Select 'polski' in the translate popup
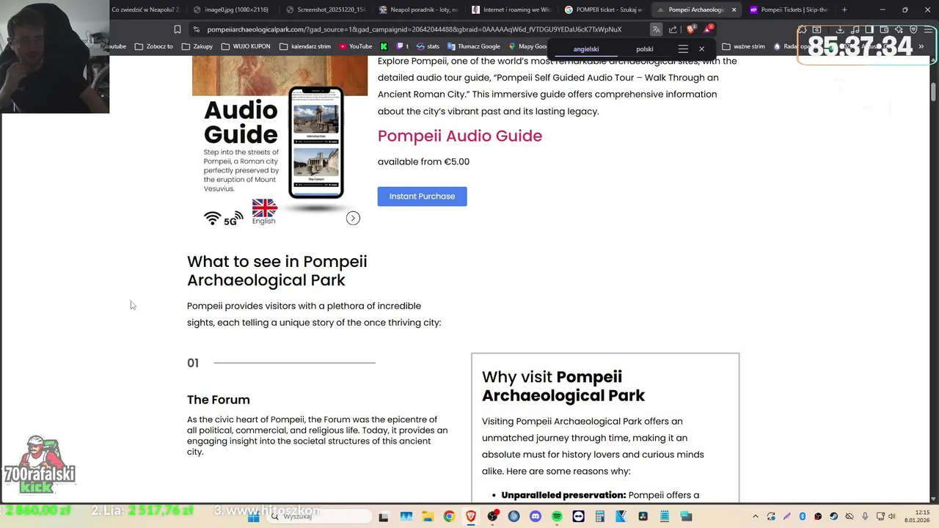The width and height of the screenshot is (939, 528). tap(645, 49)
